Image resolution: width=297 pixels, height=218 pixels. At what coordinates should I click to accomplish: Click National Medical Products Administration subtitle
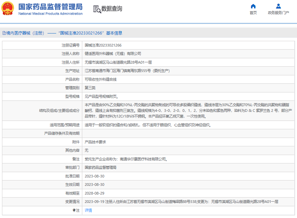[x=51, y=14]
